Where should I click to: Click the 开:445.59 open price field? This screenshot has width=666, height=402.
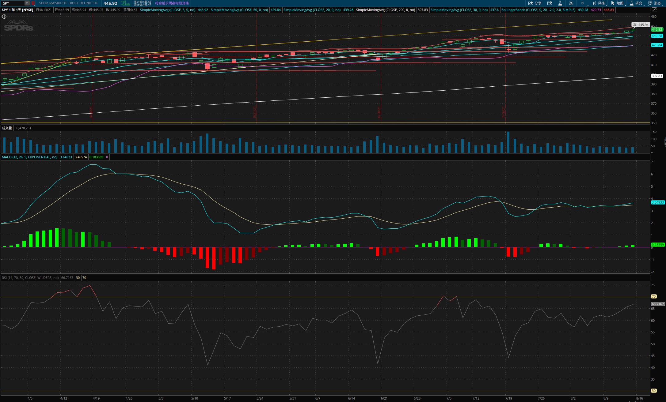click(x=62, y=10)
